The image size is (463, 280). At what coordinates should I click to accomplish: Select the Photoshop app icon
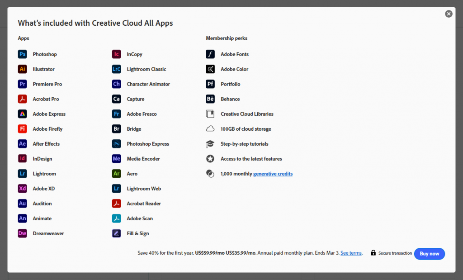22,54
